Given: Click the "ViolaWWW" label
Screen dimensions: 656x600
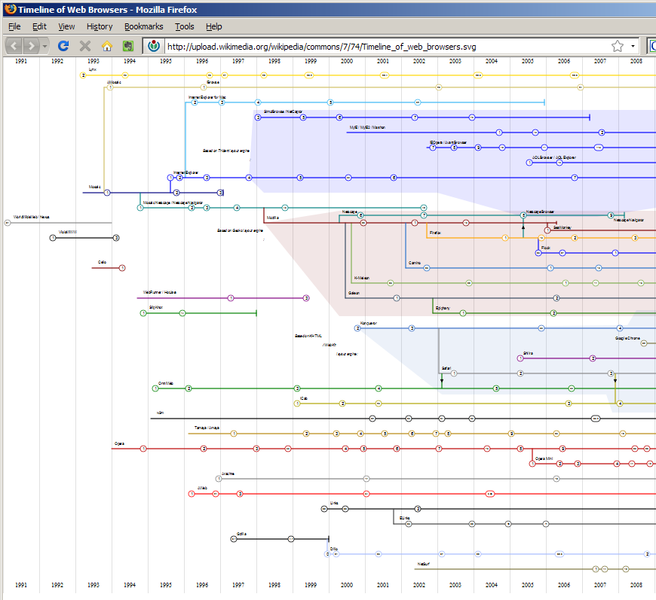Looking at the screenshot, I should 67,232.
